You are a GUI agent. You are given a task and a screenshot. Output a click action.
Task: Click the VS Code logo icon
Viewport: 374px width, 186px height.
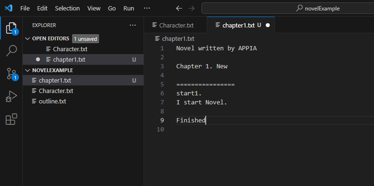9,9
